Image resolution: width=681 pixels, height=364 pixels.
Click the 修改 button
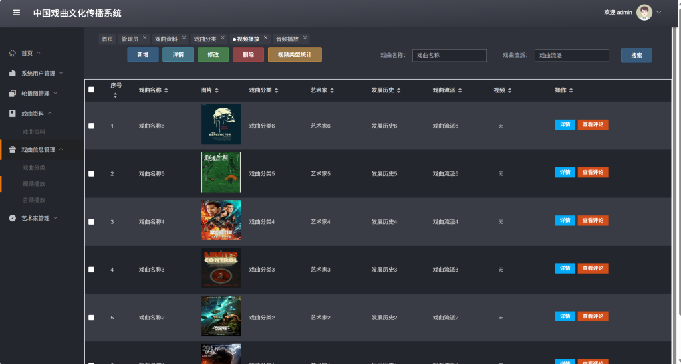click(213, 54)
